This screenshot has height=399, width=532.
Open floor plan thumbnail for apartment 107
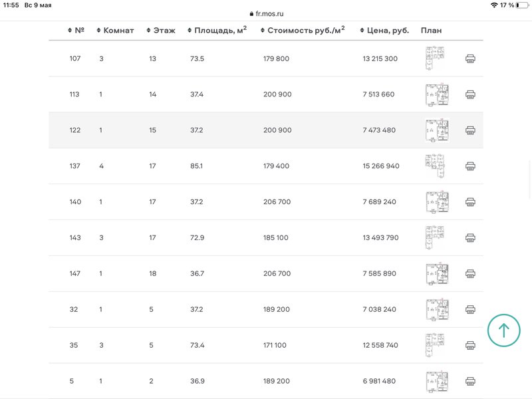[435, 58]
